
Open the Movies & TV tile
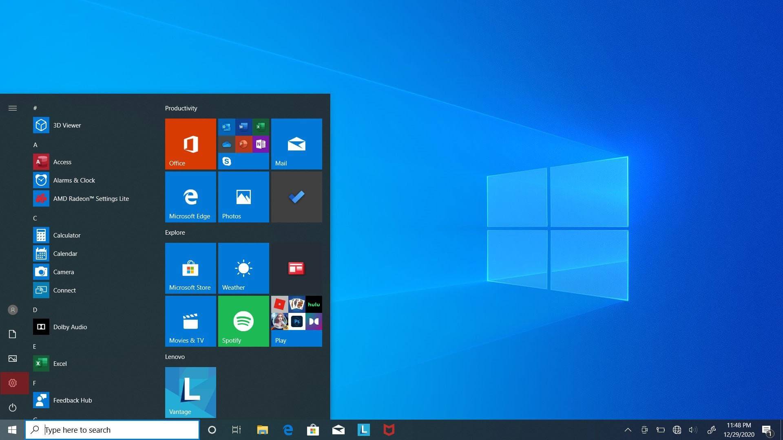coord(190,321)
